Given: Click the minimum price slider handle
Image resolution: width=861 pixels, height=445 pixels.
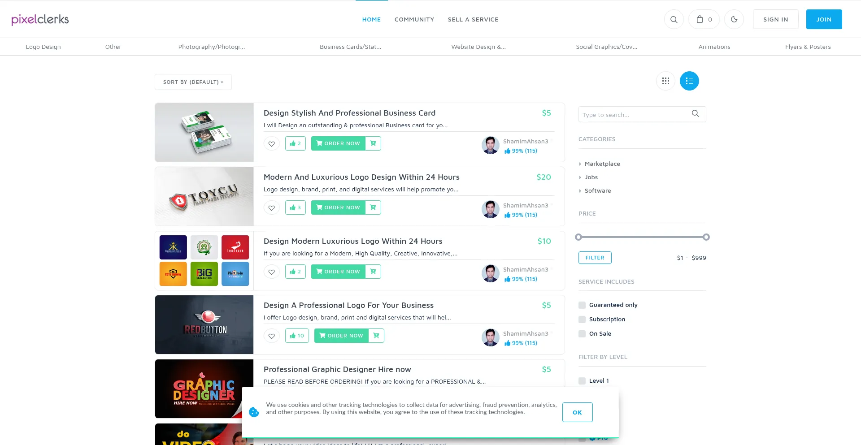Looking at the screenshot, I should coord(578,237).
